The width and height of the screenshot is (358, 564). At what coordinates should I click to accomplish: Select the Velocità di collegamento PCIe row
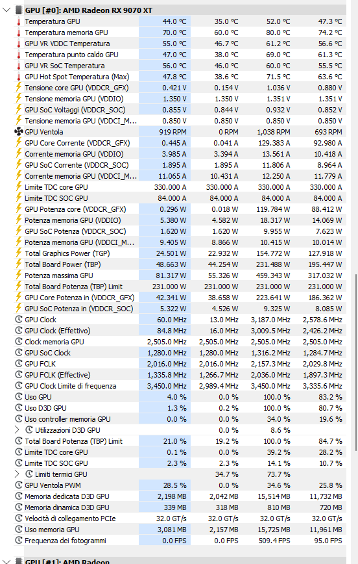point(180,519)
